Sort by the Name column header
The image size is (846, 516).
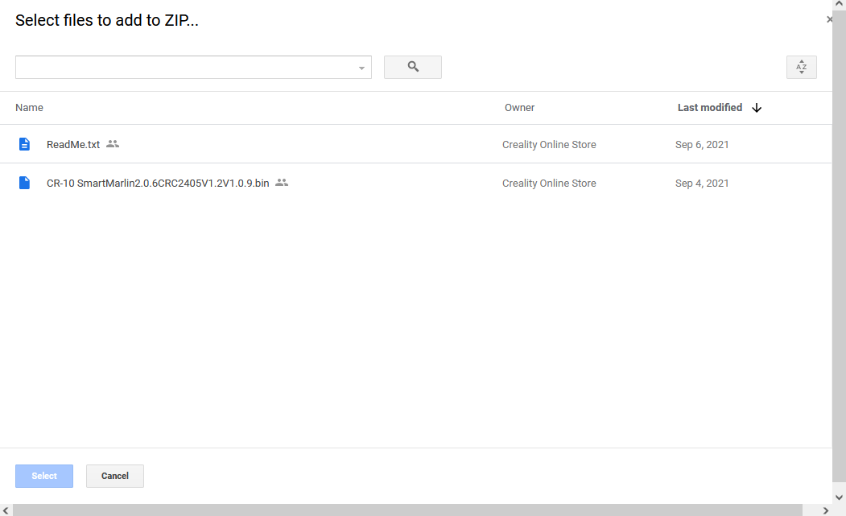pos(29,107)
